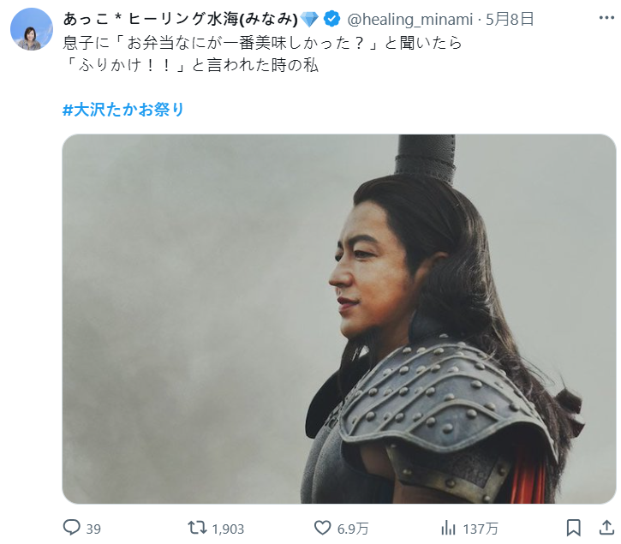The image size is (621, 544).
Task: Bookmark this tweet
Action: coord(574,528)
